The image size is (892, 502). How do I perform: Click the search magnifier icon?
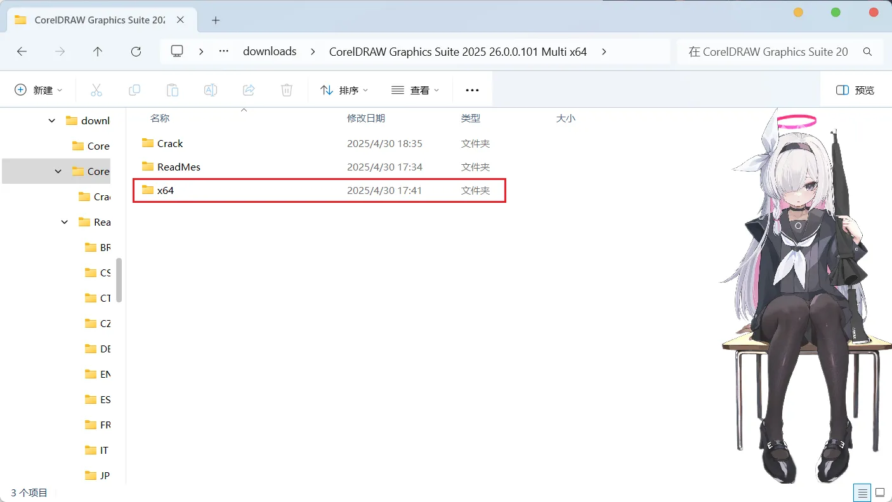(868, 52)
